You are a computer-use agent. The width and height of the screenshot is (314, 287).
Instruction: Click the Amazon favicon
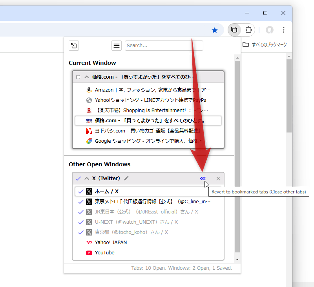[89, 90]
